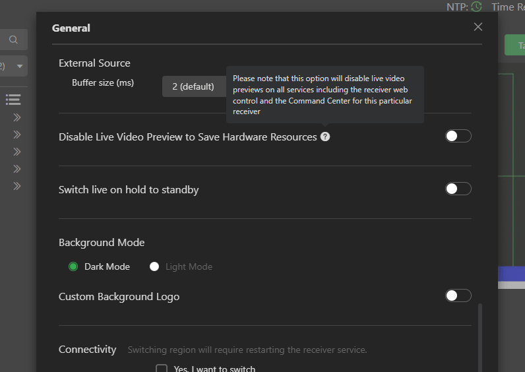Click the 'Connectivity' section label
525x372 pixels.
(x=87, y=349)
